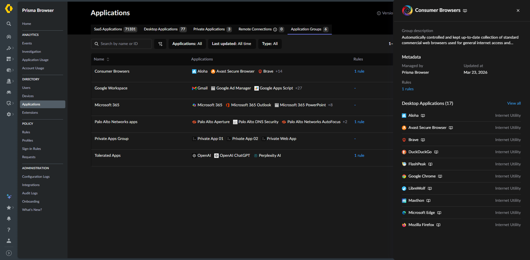
Task: Click OpenAI ChatGPT in Tolerated Apps row
Action: [x=232, y=156]
